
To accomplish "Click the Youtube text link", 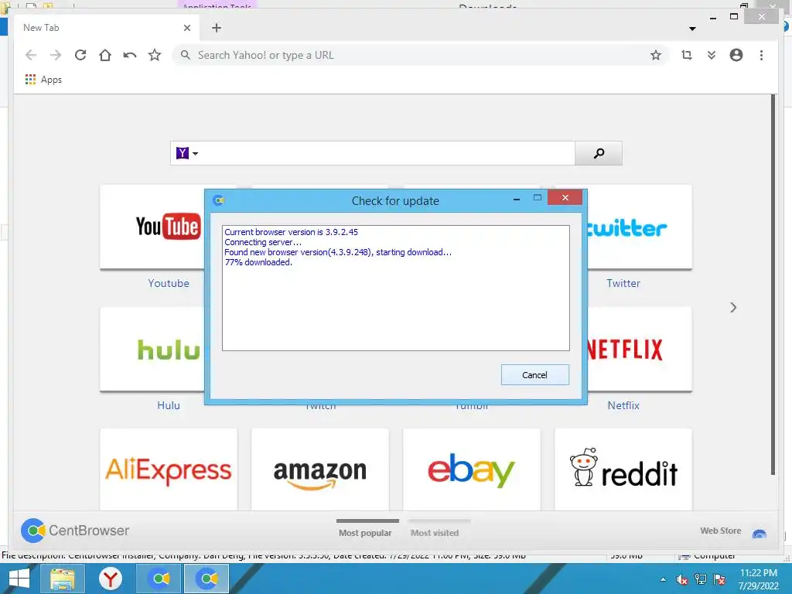I will click(x=169, y=283).
